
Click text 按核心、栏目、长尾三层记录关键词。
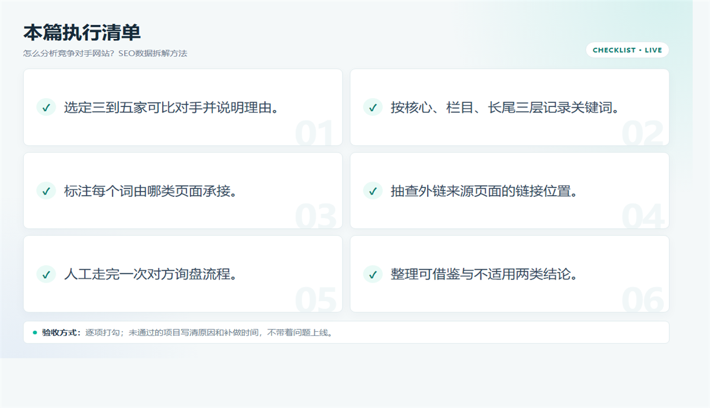pyautogui.click(x=505, y=108)
